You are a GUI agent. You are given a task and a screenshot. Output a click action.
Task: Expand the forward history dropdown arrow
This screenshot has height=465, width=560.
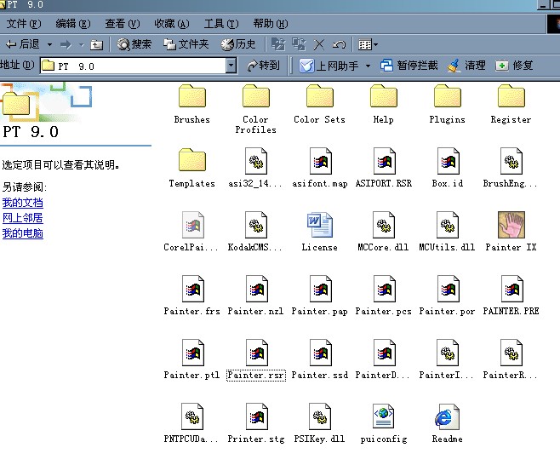[x=82, y=44]
